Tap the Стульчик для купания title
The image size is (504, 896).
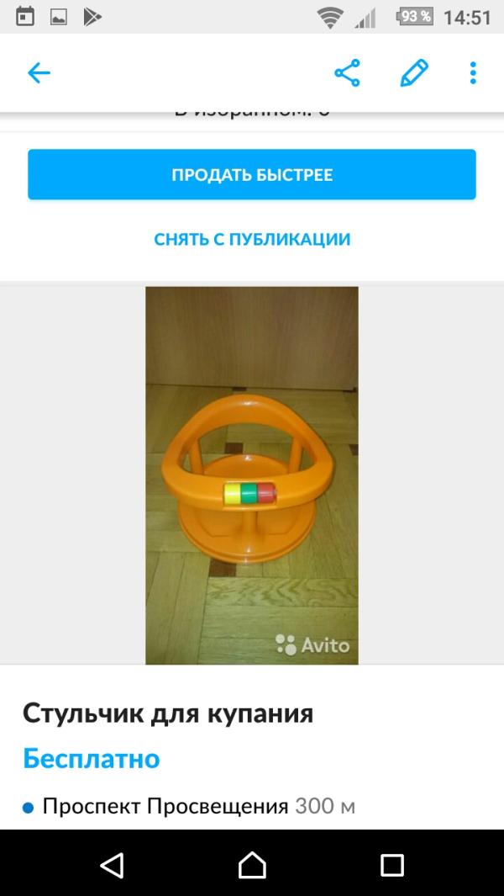tap(168, 713)
